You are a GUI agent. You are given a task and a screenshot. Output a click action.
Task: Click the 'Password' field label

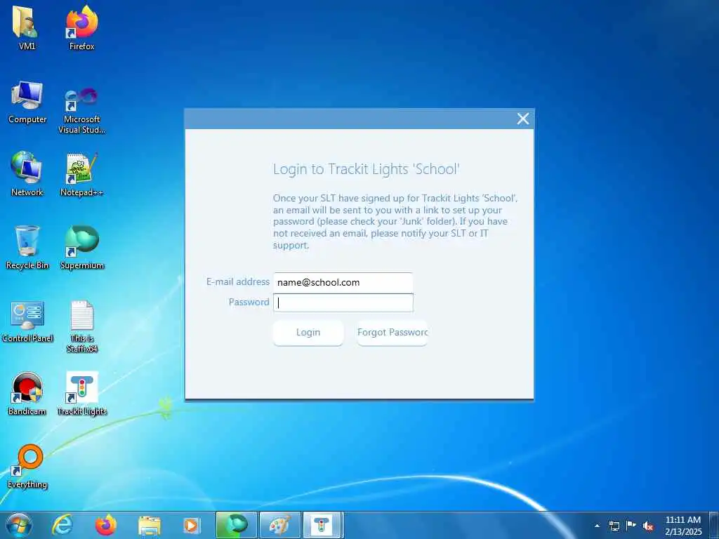click(x=249, y=302)
